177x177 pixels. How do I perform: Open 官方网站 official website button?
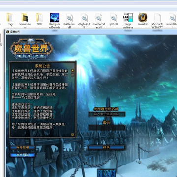click(23, 155)
